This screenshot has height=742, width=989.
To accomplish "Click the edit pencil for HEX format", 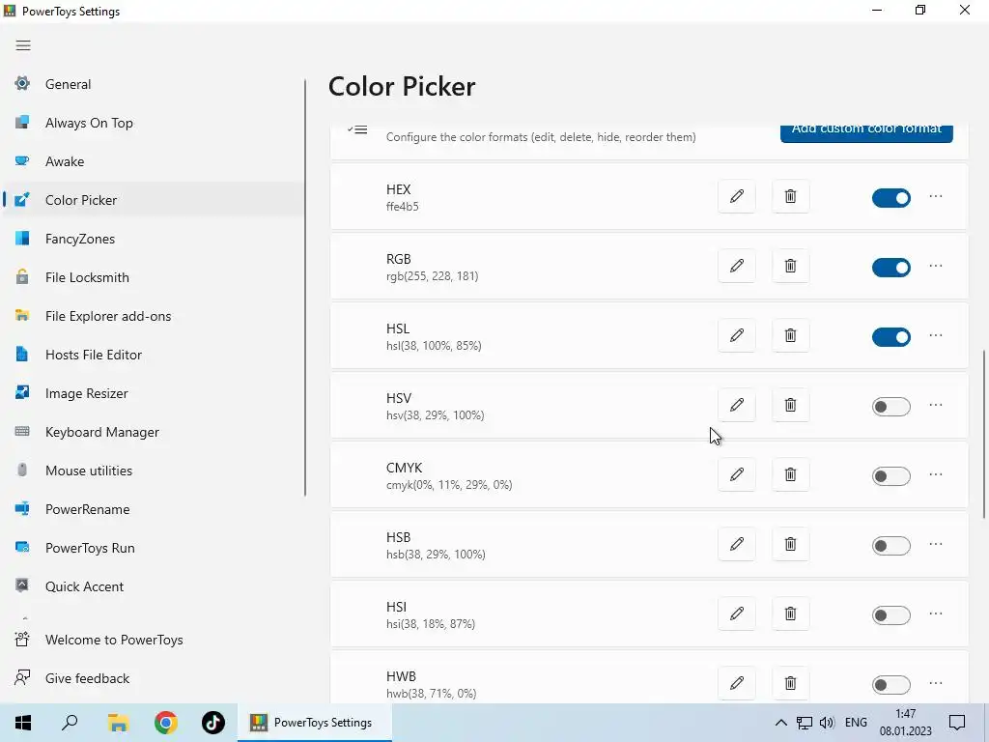I will 736,196.
